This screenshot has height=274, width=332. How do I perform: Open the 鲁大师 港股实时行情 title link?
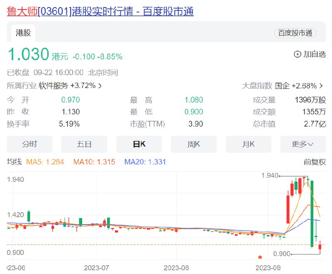pos(100,11)
